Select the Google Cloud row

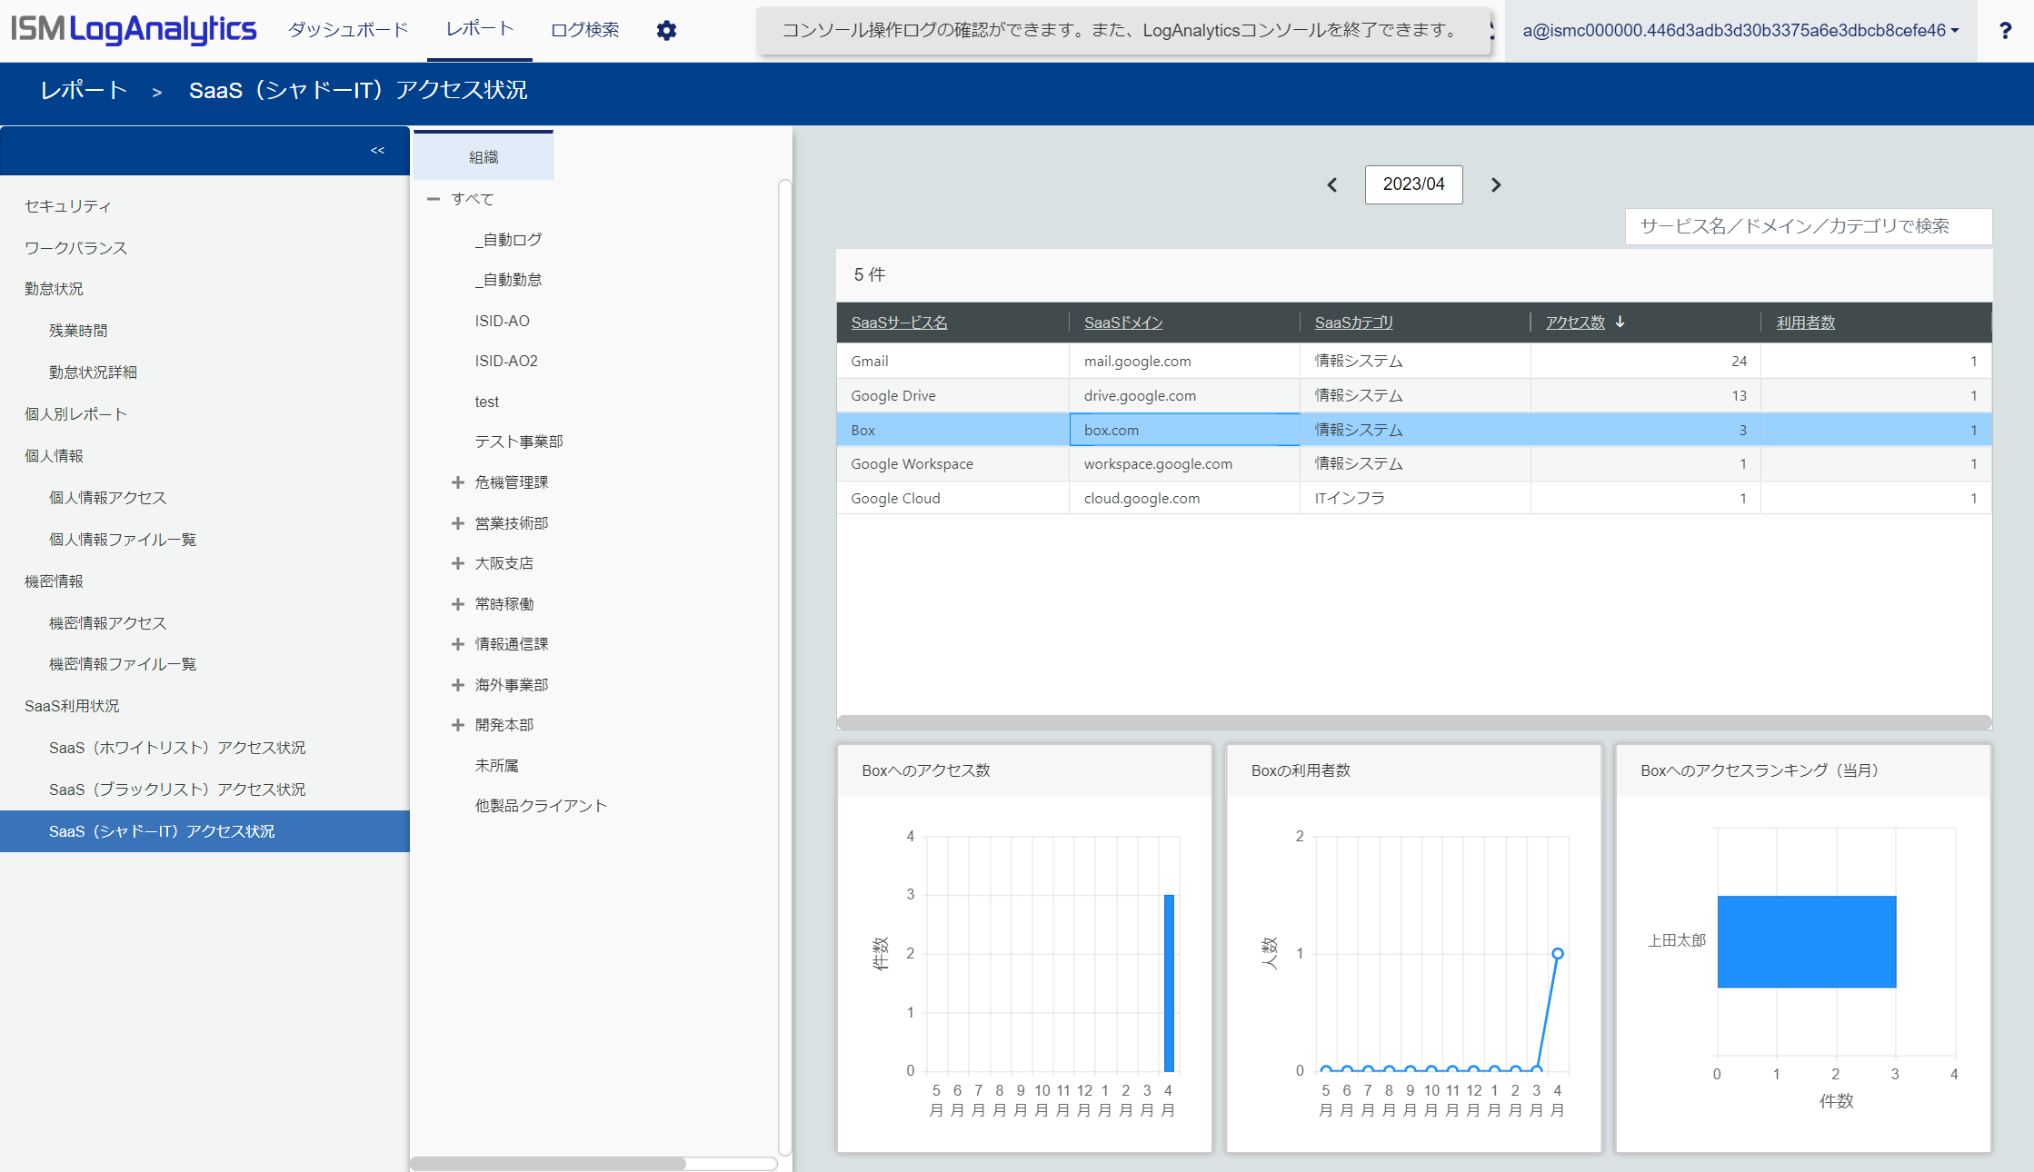click(x=1414, y=498)
